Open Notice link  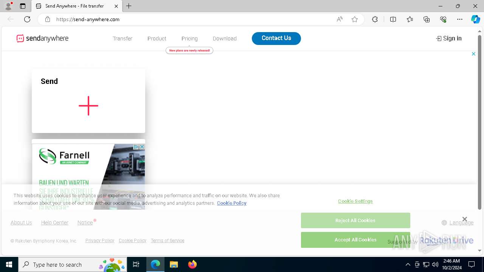[x=85, y=223]
